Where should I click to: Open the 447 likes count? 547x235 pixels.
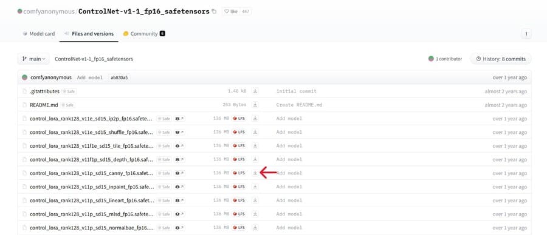pos(246,12)
